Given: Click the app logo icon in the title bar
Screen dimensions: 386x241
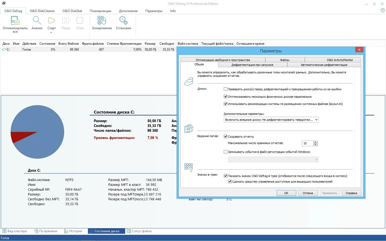Looking at the screenshot, I should point(3,3).
